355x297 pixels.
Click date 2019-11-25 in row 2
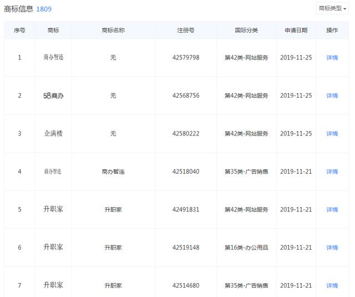tap(296, 95)
